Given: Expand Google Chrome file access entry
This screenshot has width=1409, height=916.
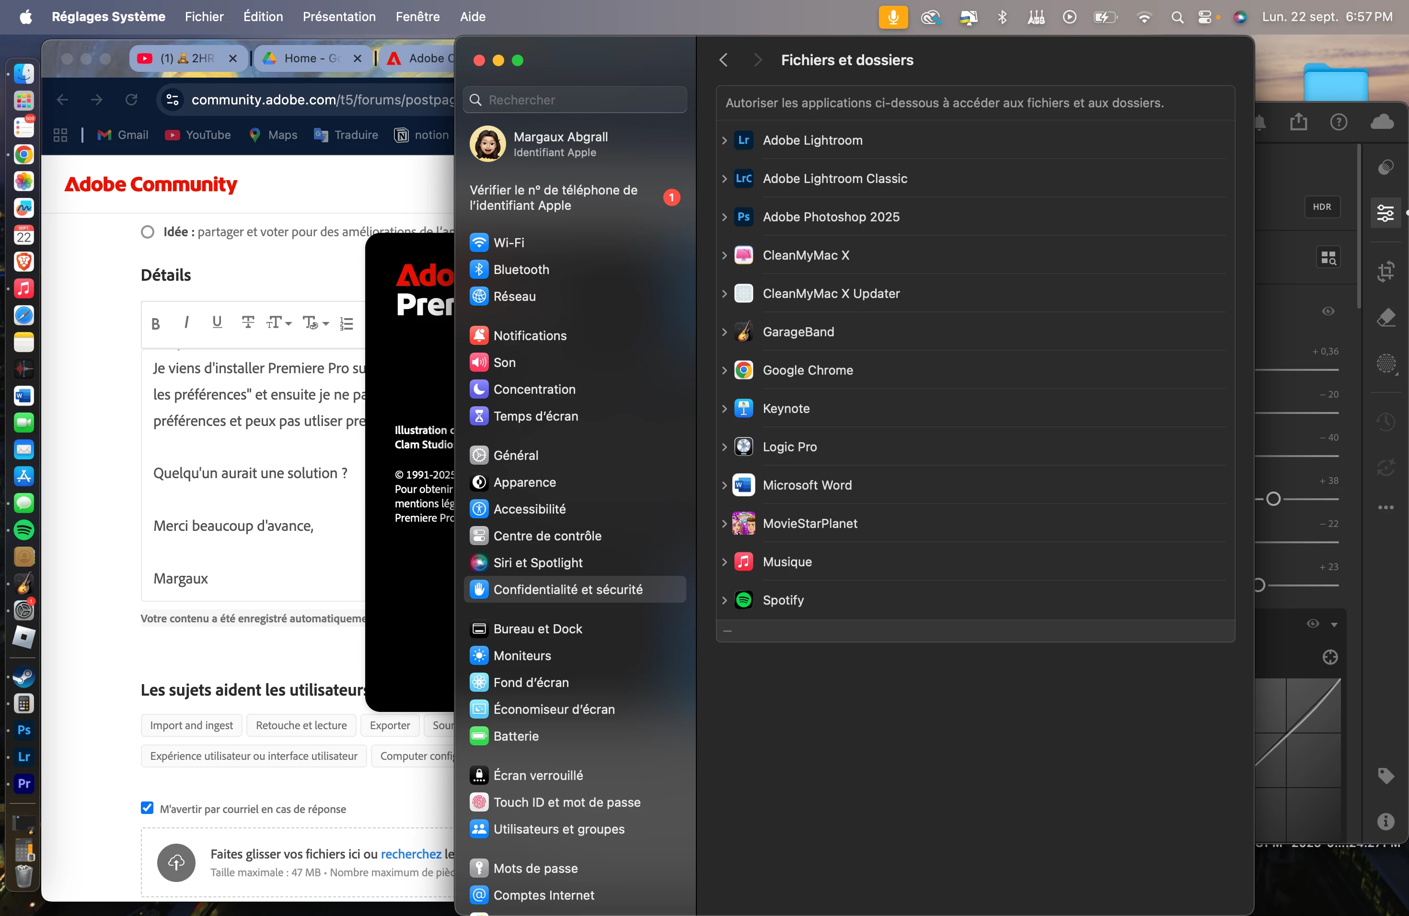Looking at the screenshot, I should pos(724,370).
